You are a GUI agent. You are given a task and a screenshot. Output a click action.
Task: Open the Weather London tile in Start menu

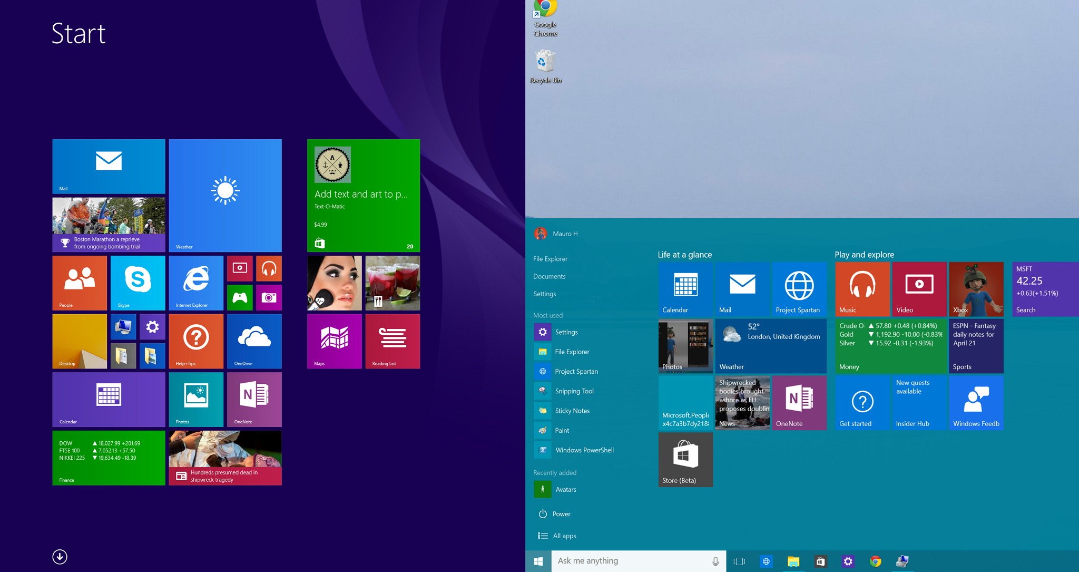(770, 346)
